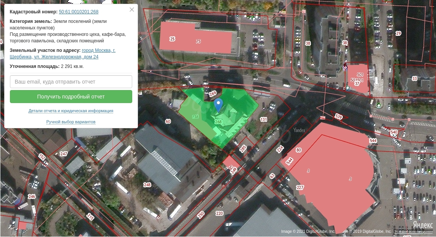Select parcel label 138 in green area
This screenshot has height=237, width=436.
[x=195, y=117]
